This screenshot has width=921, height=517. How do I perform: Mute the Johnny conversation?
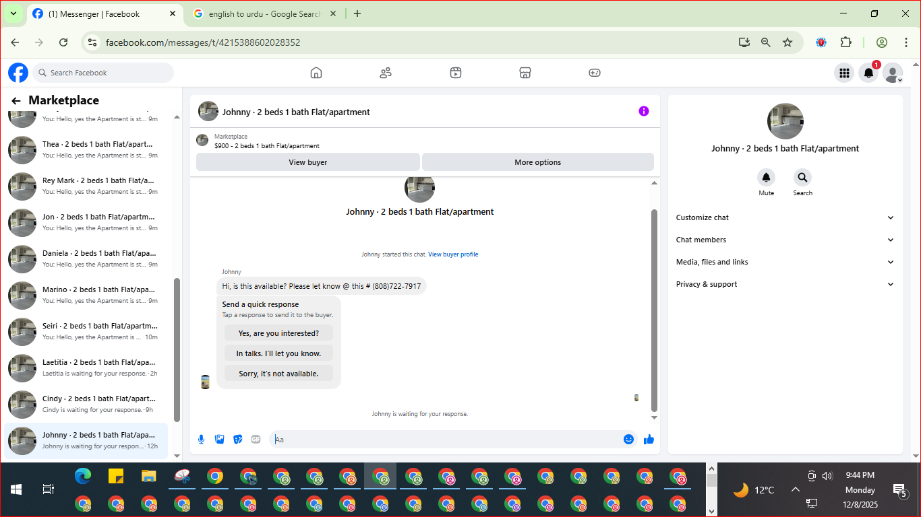(x=766, y=178)
